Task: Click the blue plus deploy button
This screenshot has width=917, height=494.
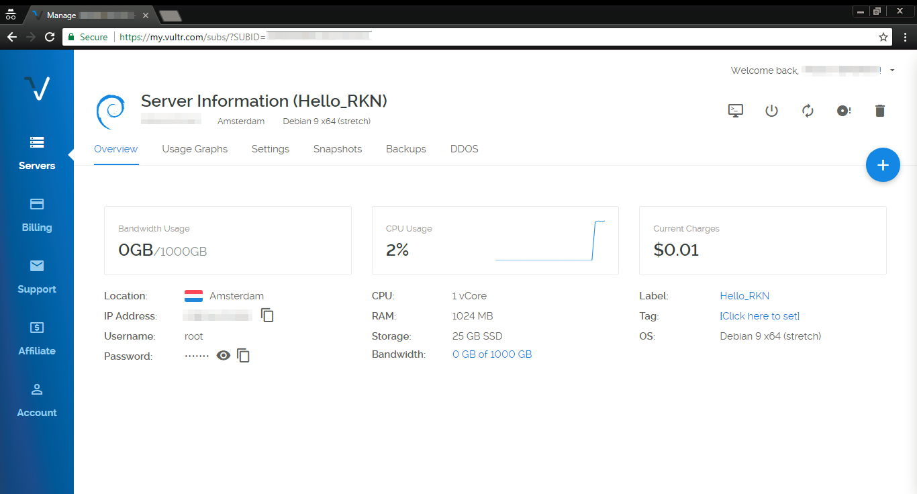Action: point(883,165)
